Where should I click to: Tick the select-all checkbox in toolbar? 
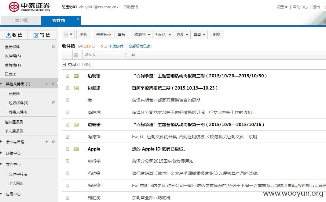(66, 34)
